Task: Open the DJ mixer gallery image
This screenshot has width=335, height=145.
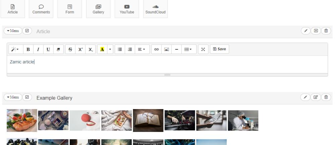Action: click(180, 120)
